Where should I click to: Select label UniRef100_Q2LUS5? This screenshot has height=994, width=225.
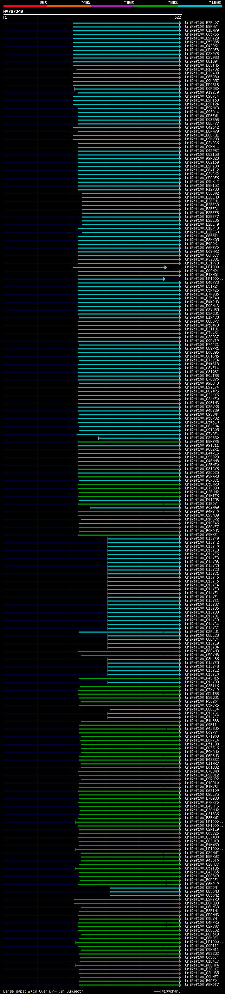(x=201, y=973)
